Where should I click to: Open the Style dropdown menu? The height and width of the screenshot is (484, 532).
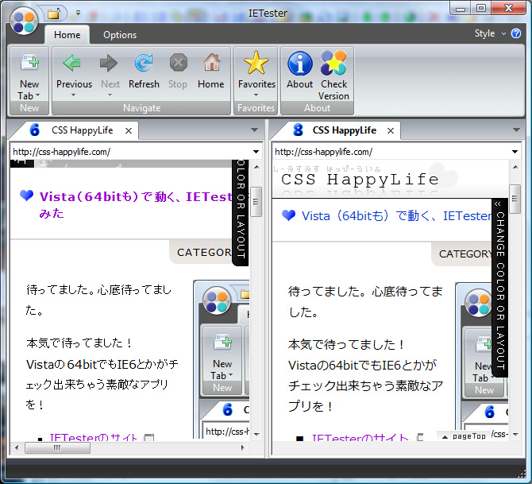[488, 33]
